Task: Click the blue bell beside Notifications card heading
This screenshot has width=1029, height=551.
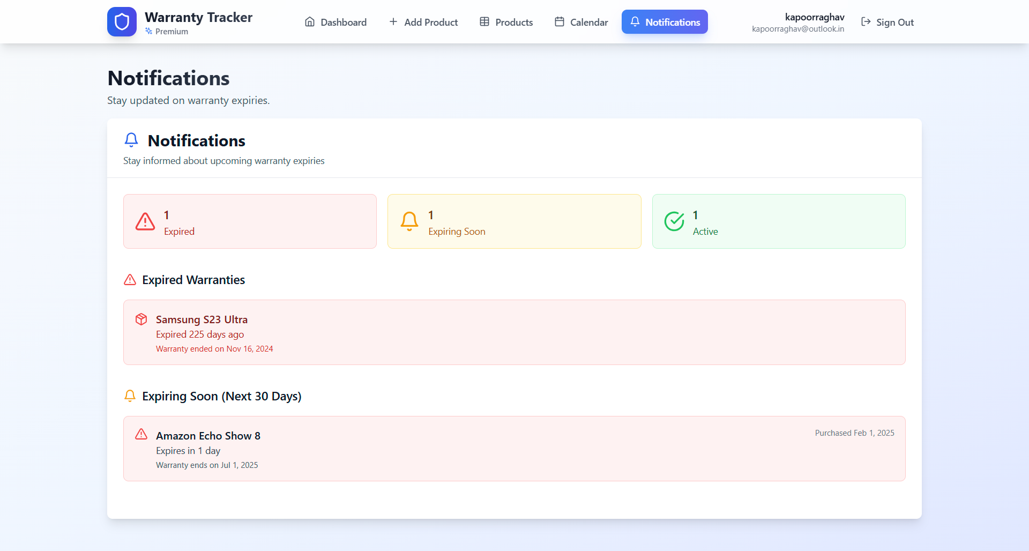Action: (131, 140)
